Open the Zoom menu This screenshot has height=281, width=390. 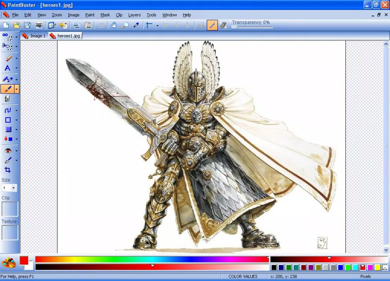pos(57,15)
